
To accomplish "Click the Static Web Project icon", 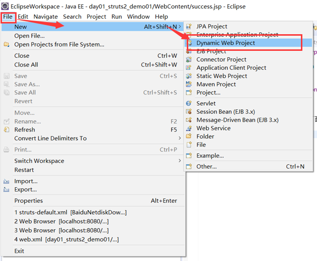I will 189,76.
